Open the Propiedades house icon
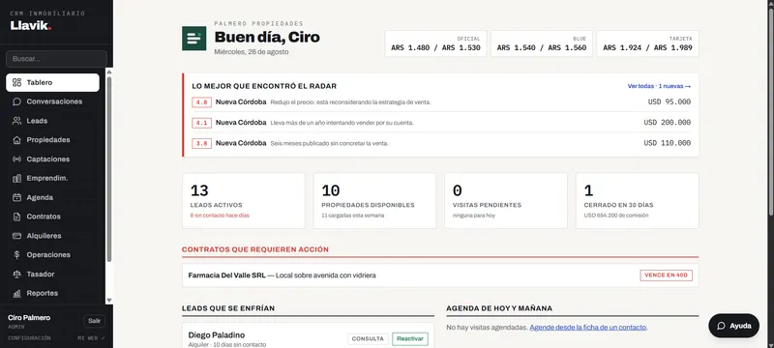 click(x=16, y=140)
